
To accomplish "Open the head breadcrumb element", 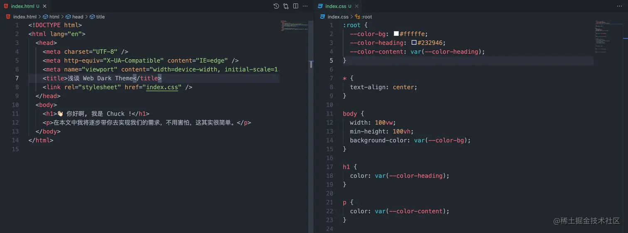I will point(78,17).
